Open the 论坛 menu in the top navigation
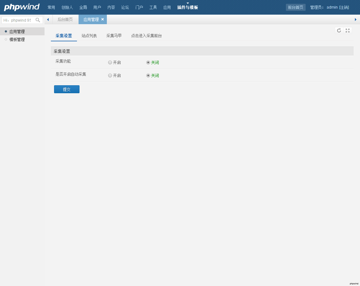 click(125, 7)
